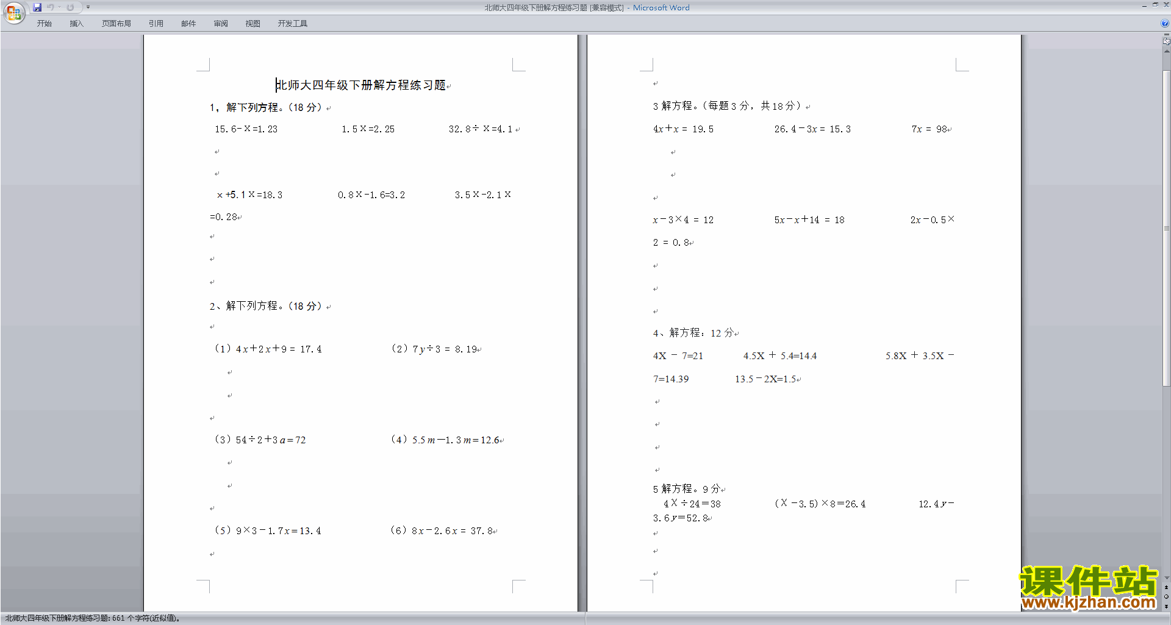
Task: Expand the Customize Quick Access Toolbar menu
Action: click(x=88, y=7)
